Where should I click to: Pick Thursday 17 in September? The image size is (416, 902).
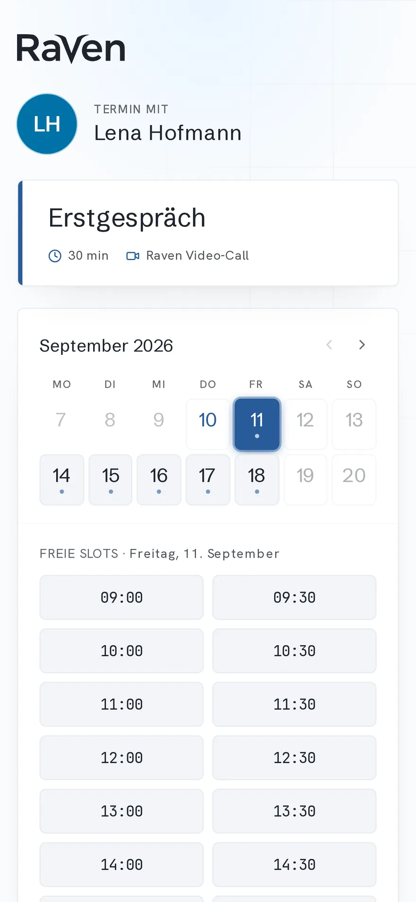(x=208, y=480)
